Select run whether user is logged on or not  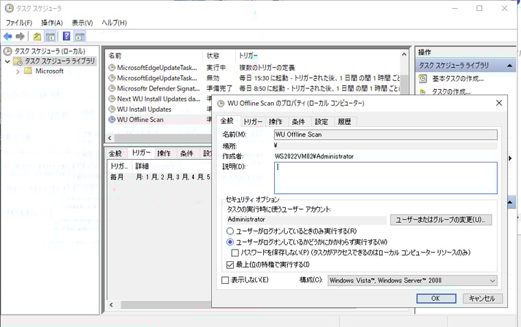pyautogui.click(x=230, y=242)
